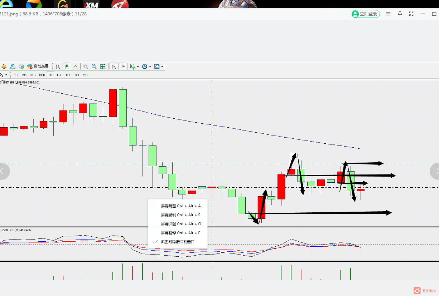The height and width of the screenshot is (296, 439).
Task: Expand the line studies dropdown arrow
Action: click(6, 75)
